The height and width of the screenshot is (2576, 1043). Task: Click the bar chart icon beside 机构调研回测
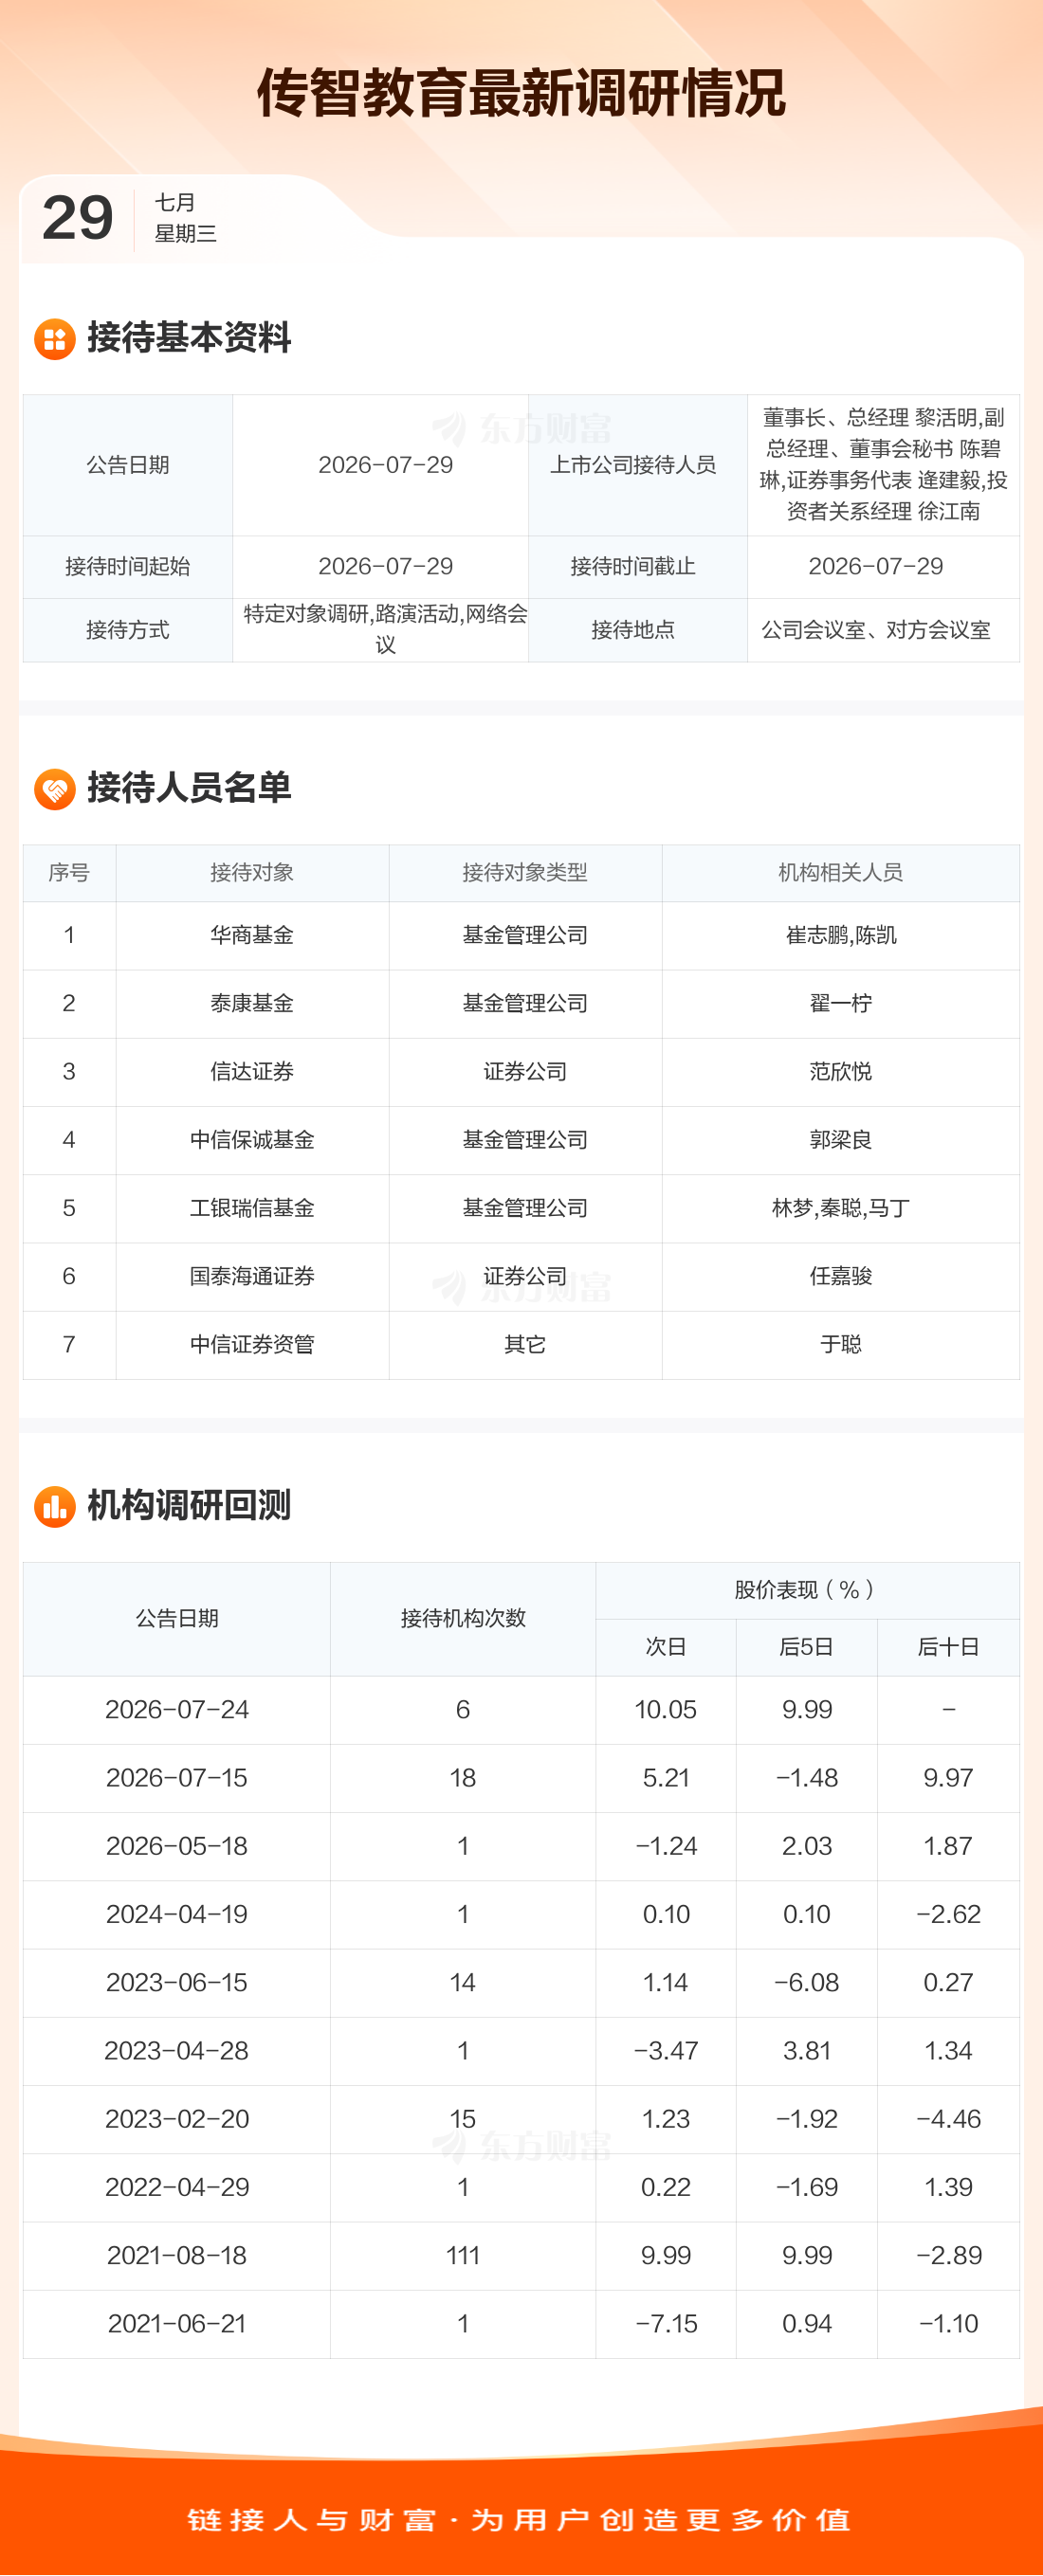coord(55,1506)
